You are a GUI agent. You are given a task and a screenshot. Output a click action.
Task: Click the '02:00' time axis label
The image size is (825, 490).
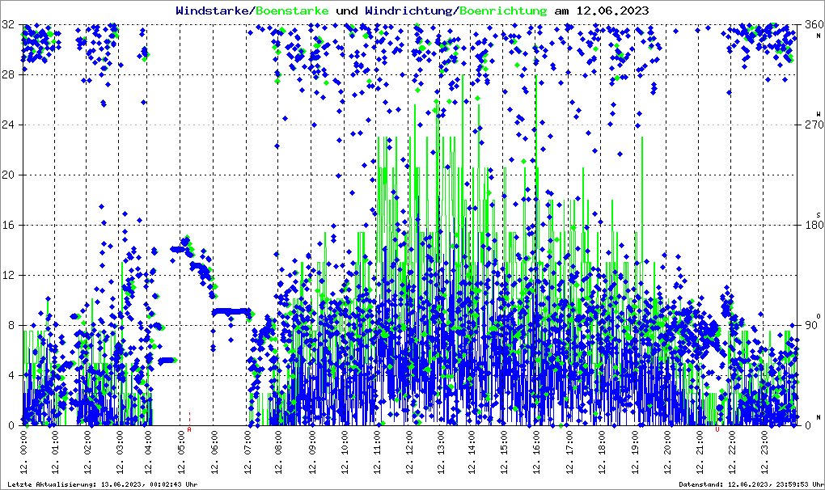pos(88,444)
